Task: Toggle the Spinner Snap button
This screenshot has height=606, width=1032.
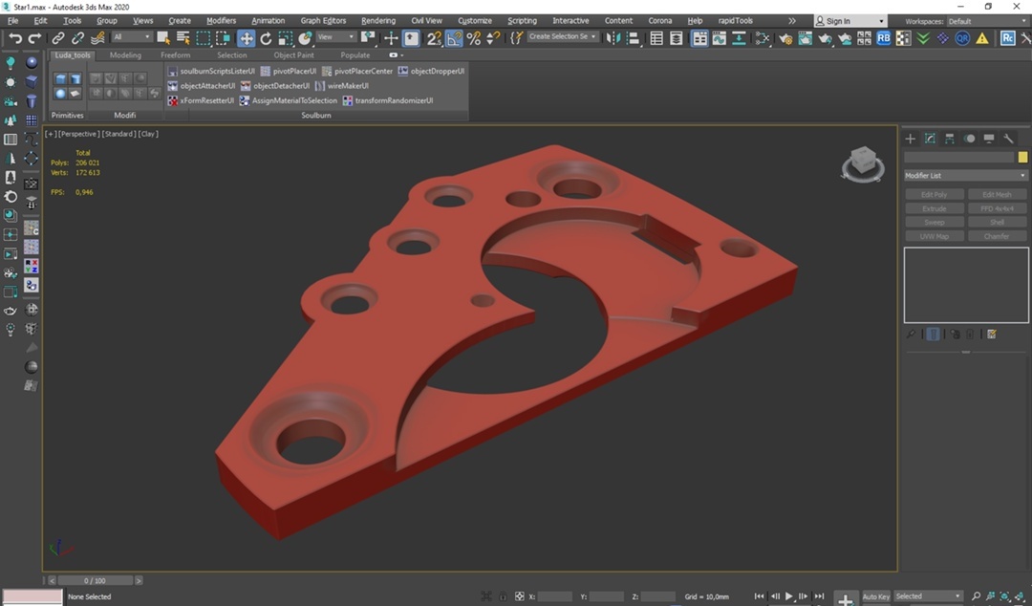Action: (x=493, y=38)
